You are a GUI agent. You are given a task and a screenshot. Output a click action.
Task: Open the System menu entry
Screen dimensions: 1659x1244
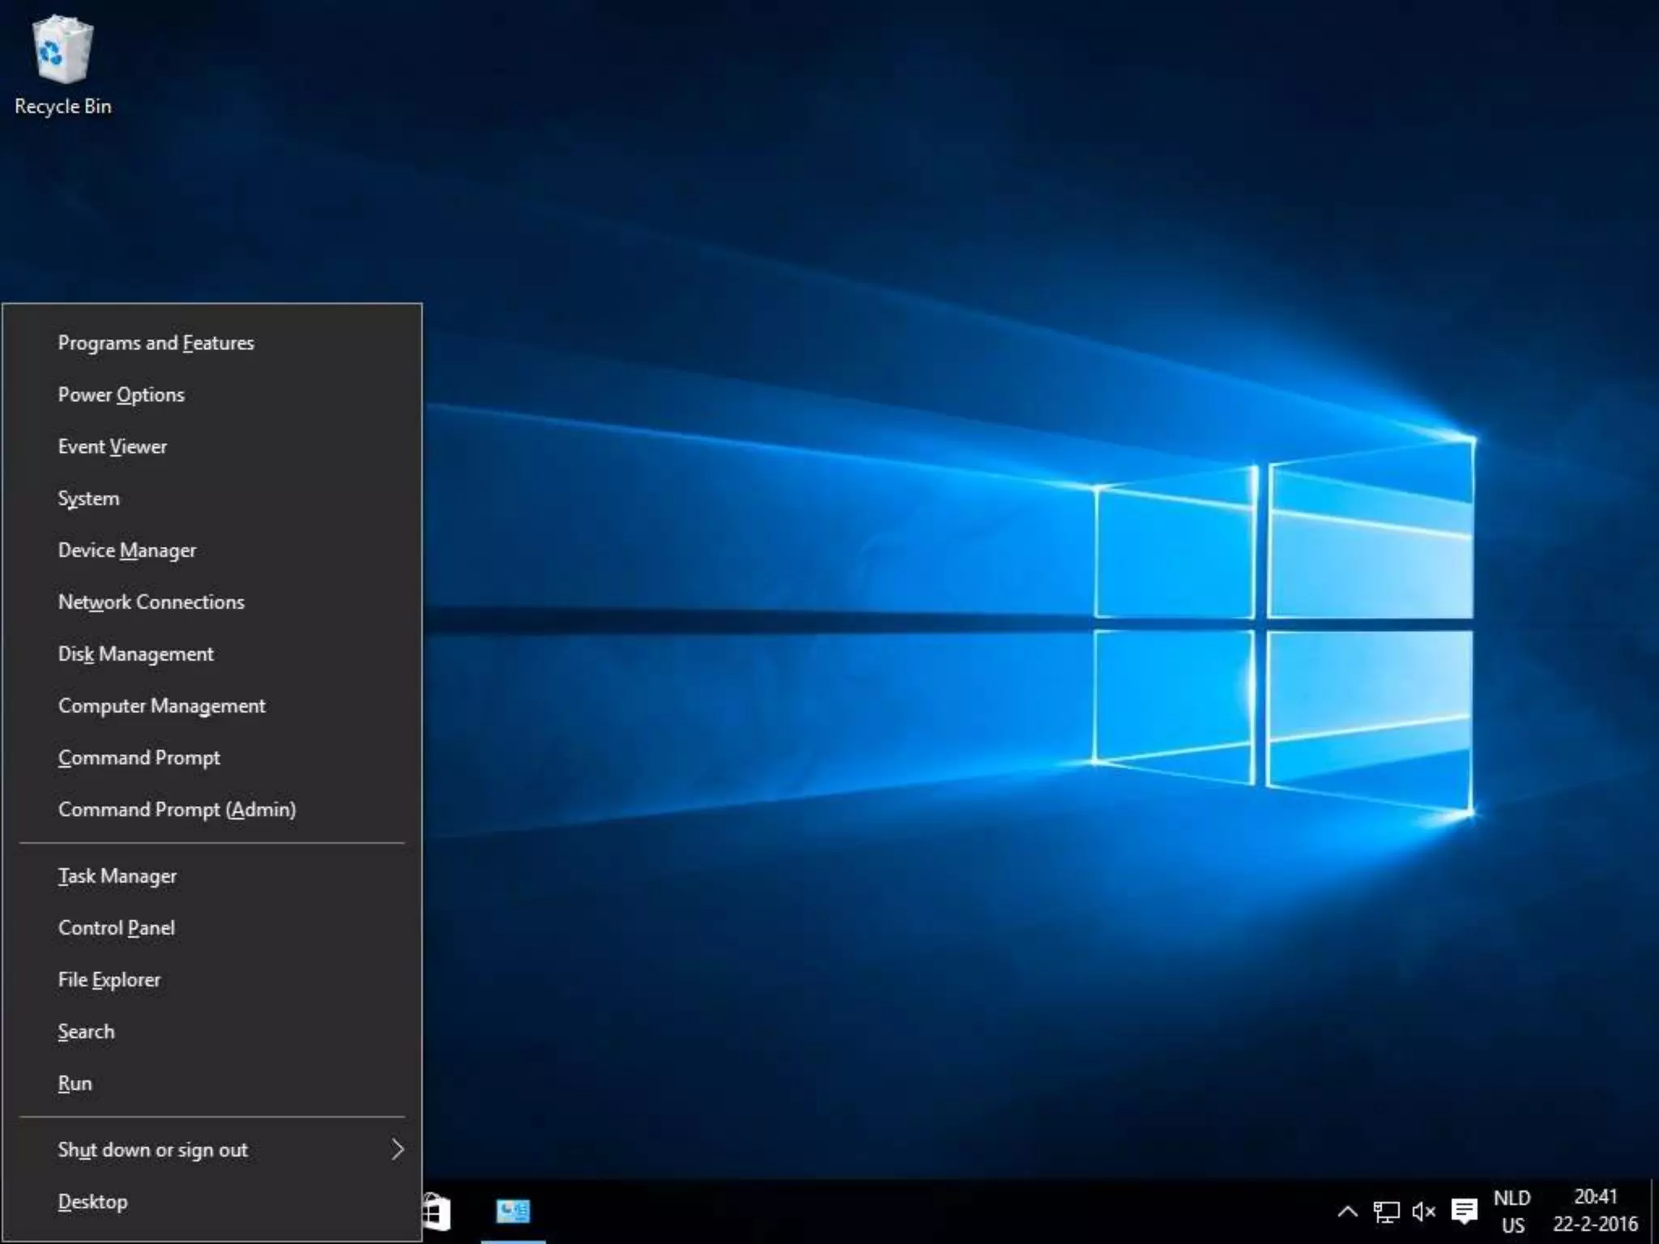(212, 498)
